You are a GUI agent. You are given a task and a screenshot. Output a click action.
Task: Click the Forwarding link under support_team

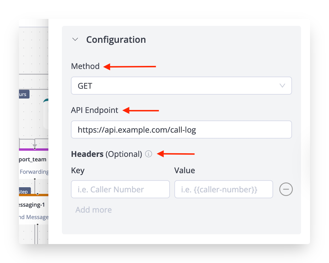tap(34, 172)
